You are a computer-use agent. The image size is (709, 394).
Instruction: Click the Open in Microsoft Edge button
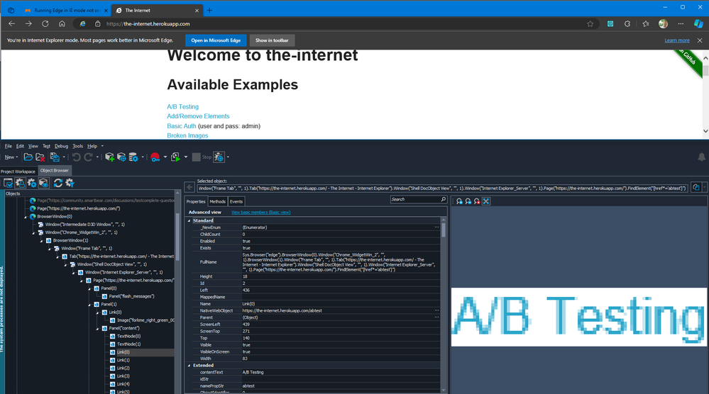pyautogui.click(x=215, y=40)
